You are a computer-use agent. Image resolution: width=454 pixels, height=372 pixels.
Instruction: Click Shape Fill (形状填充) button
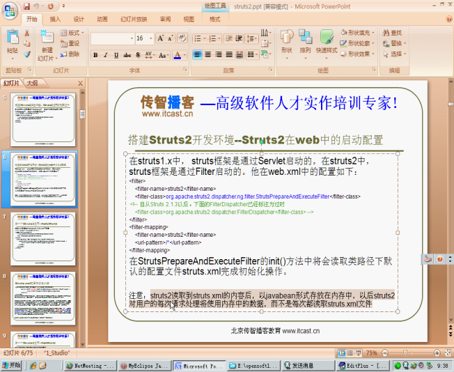point(357,33)
